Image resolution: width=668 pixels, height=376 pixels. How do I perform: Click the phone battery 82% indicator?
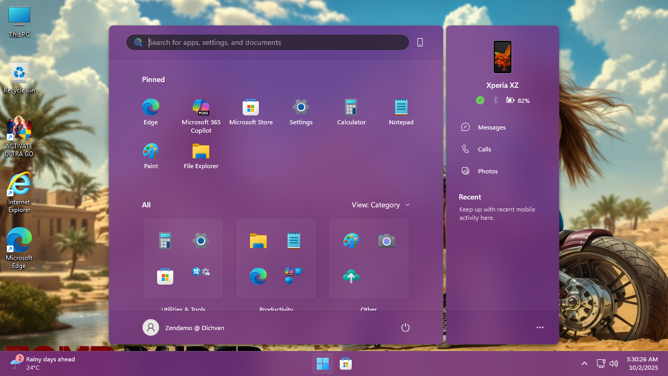pyautogui.click(x=518, y=100)
